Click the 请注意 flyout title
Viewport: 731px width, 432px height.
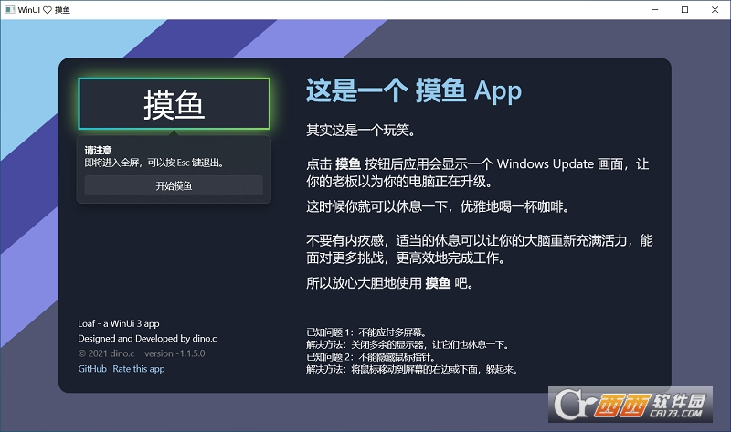pos(98,150)
